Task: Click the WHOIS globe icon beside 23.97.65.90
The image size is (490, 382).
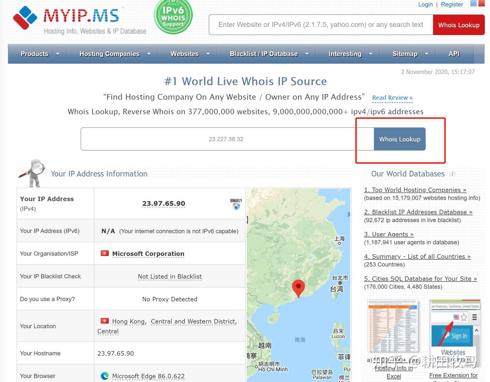Action: 236,204
